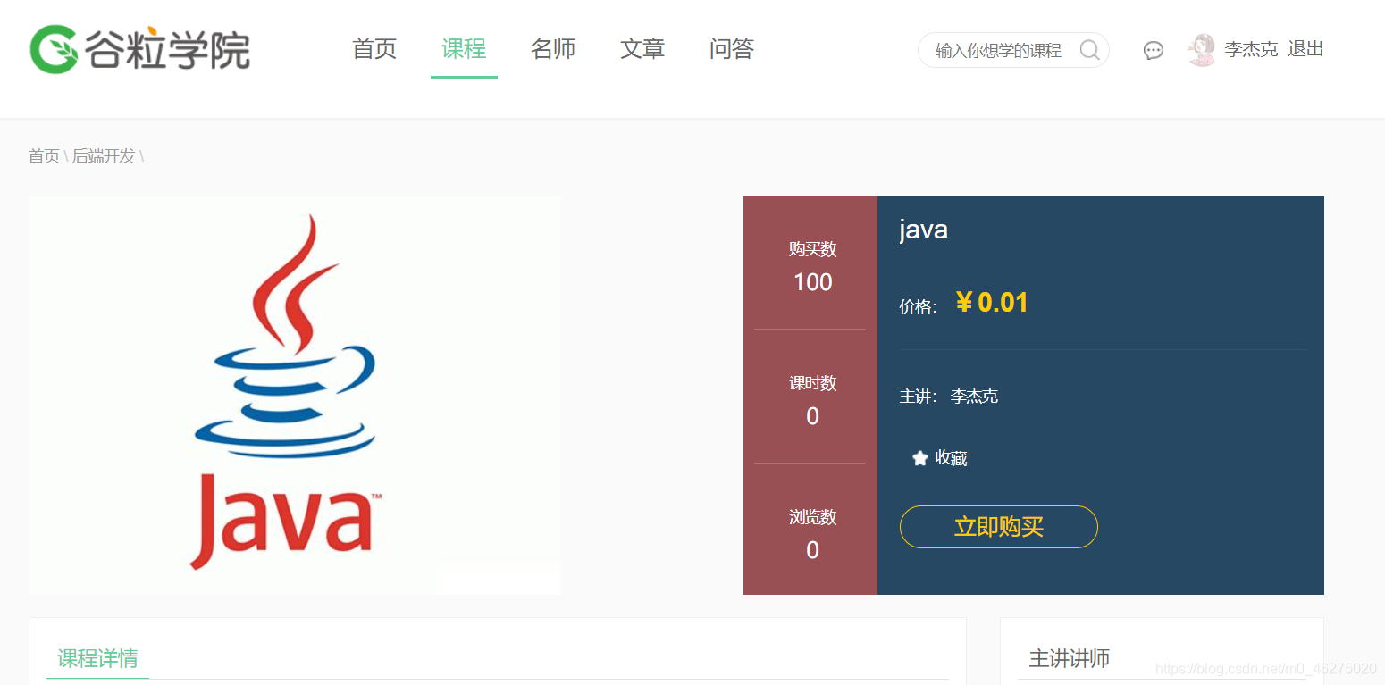Viewport: 1385px width, 685px height.
Task: Open the chat message bubble icon
Action: click(x=1154, y=51)
